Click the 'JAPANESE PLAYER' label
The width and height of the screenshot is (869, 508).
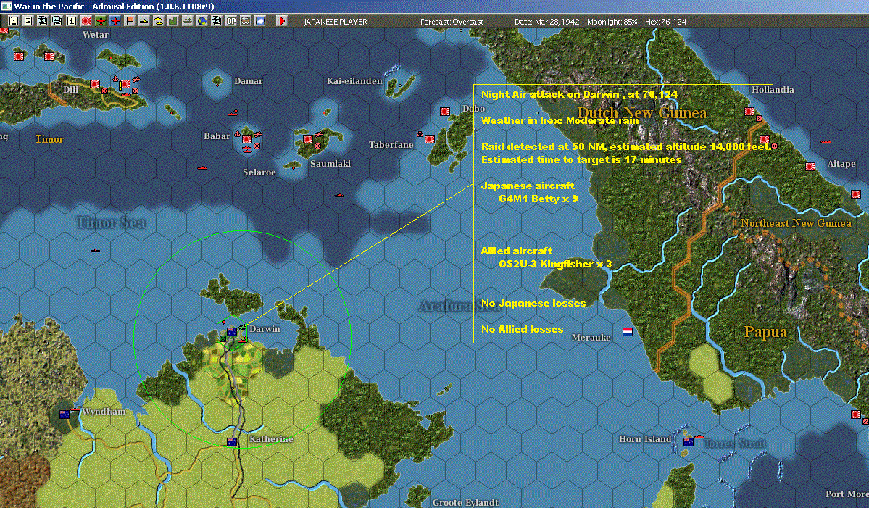336,22
